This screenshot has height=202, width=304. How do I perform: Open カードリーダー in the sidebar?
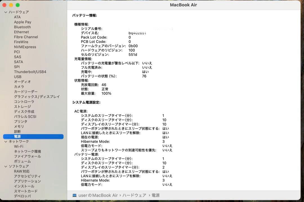(26, 92)
